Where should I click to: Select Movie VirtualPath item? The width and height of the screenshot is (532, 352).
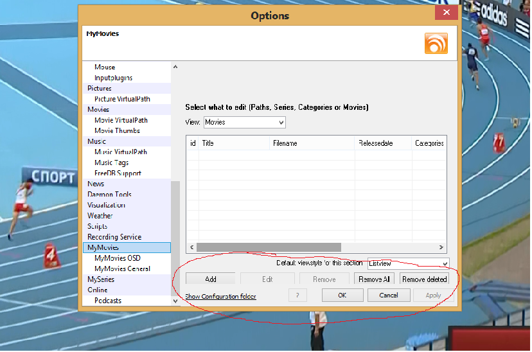[x=121, y=120]
